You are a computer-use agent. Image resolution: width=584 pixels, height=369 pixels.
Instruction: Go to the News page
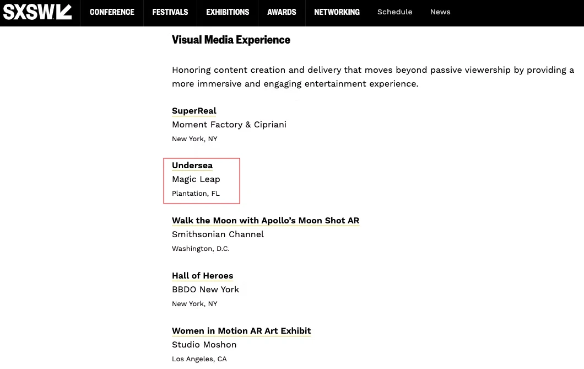click(440, 12)
